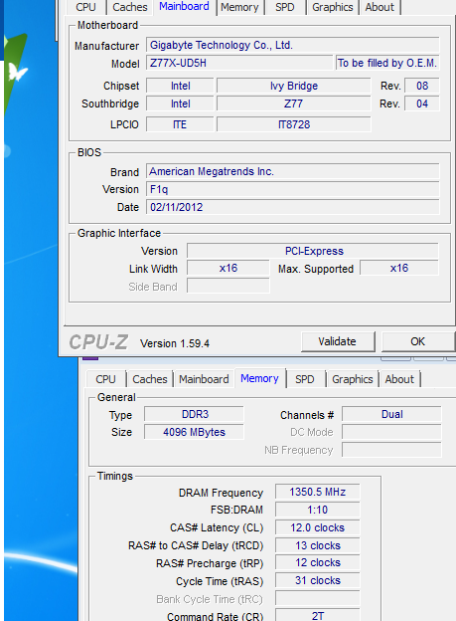Click the empty Side Band field
The width and height of the screenshot is (456, 621).
tap(228, 286)
